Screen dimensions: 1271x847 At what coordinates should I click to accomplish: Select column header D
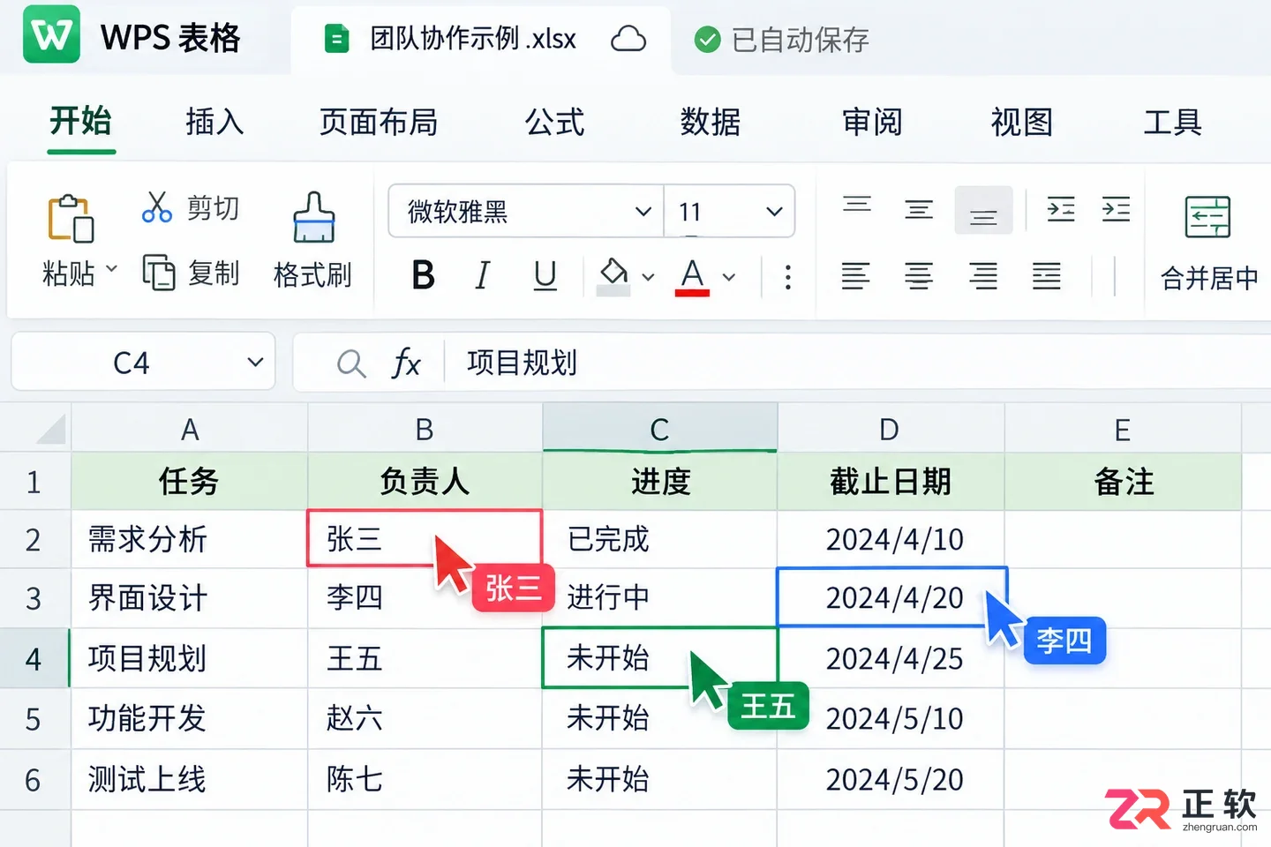click(891, 429)
